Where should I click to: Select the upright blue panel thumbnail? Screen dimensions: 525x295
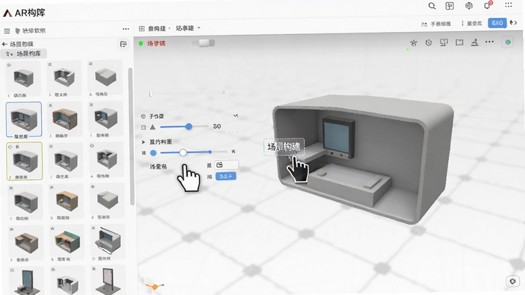tap(26, 281)
